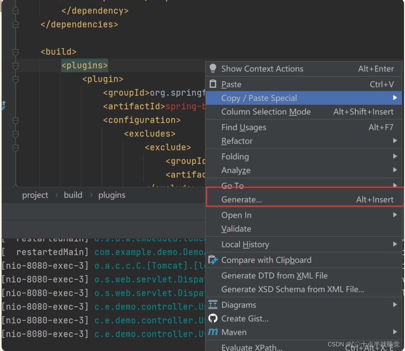Choose Generate XSD Schema from XML File

(x=304, y=289)
